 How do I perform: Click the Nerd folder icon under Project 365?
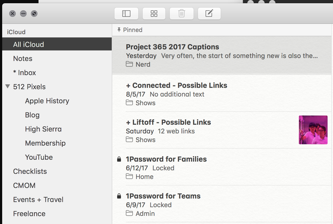(x=129, y=64)
